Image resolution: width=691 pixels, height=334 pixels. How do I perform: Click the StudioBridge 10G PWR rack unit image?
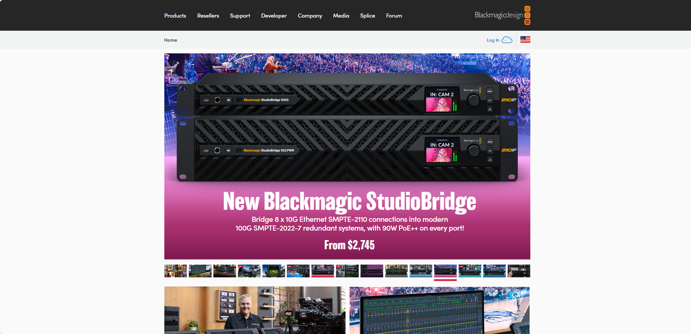(347, 149)
